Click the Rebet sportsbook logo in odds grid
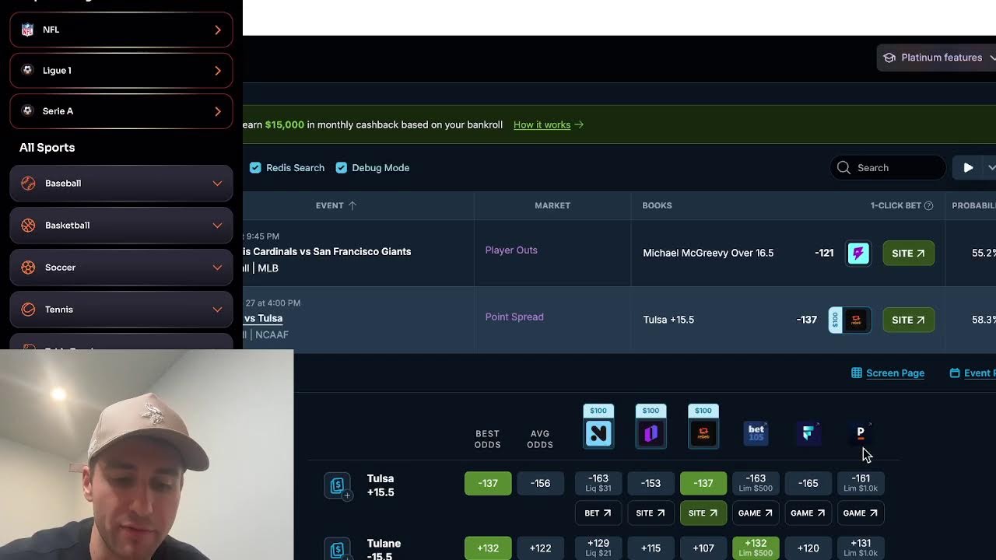 (x=703, y=433)
